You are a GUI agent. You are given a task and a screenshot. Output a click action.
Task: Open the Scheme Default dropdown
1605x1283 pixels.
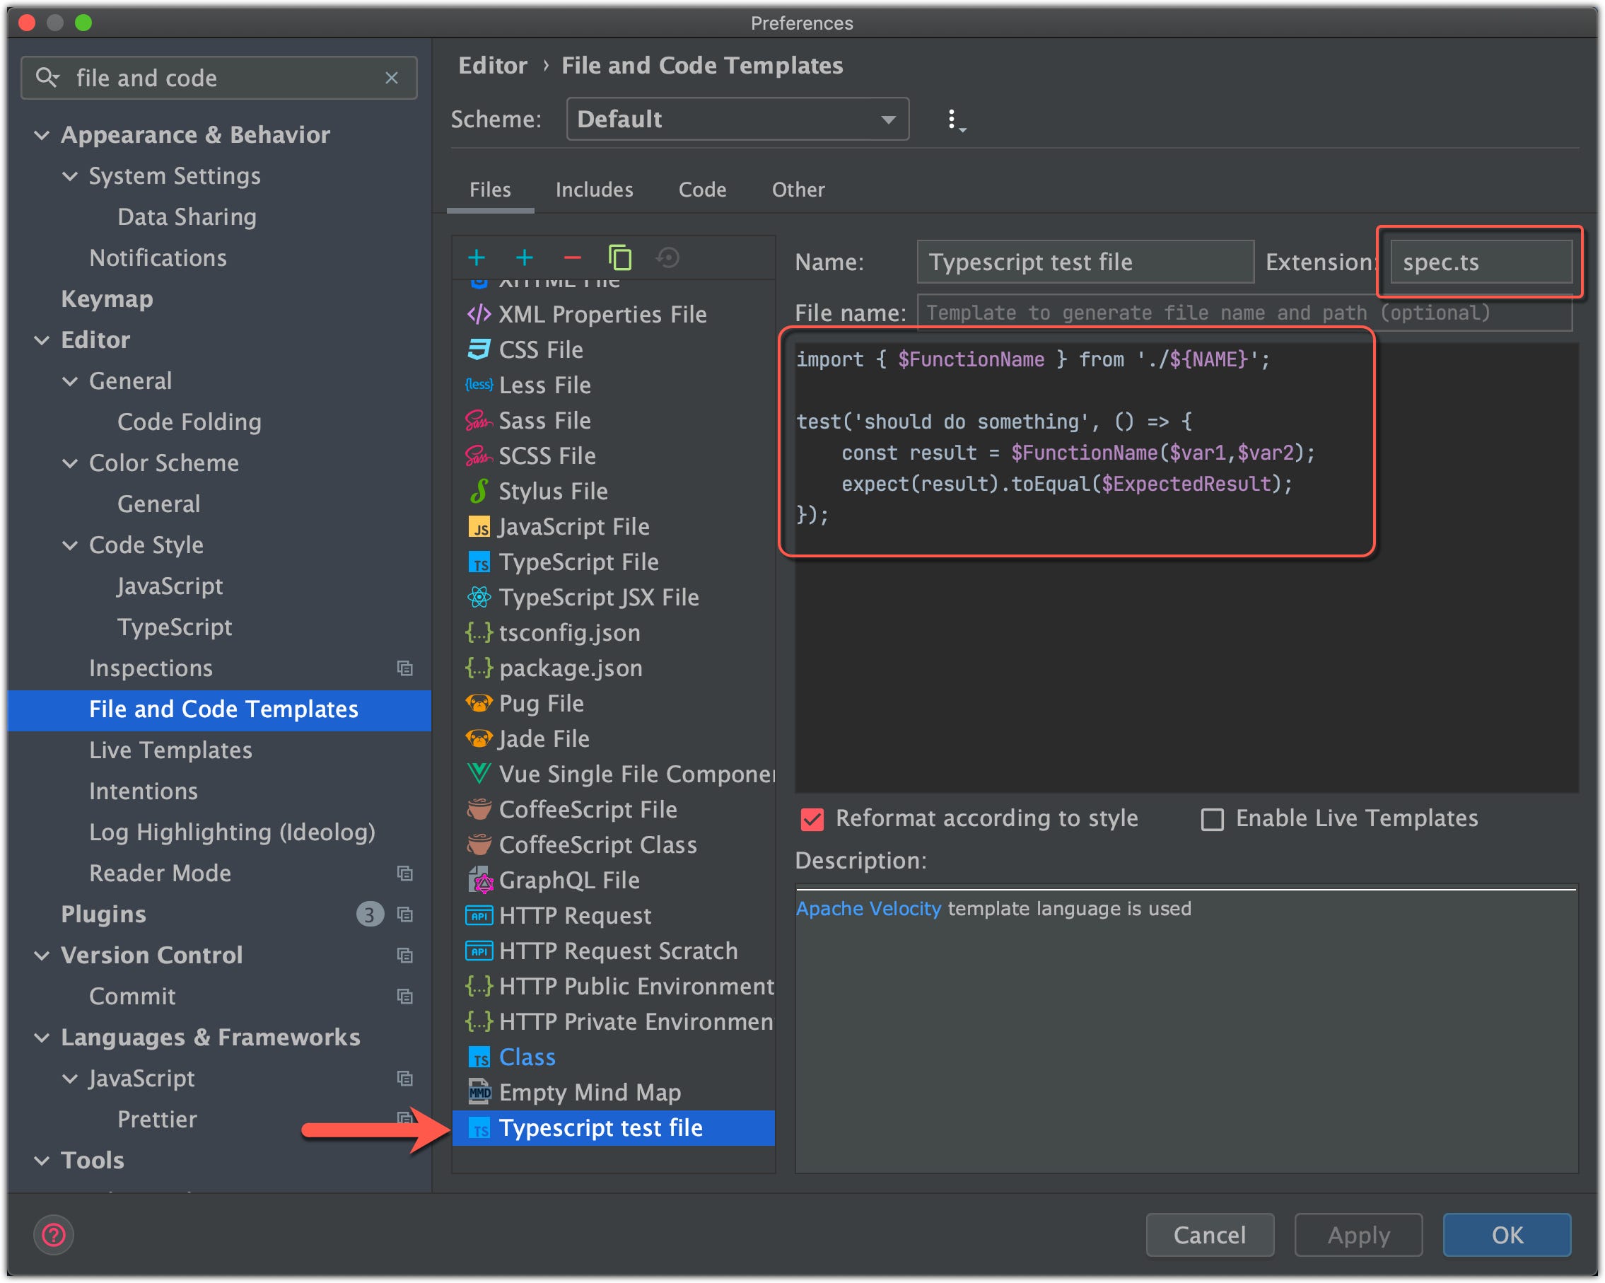click(x=737, y=120)
